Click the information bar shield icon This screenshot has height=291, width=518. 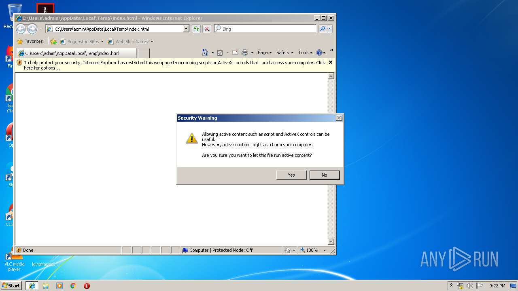point(19,63)
